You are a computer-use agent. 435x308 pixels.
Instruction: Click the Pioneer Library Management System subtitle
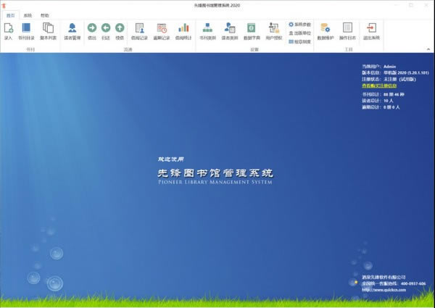tap(215, 182)
